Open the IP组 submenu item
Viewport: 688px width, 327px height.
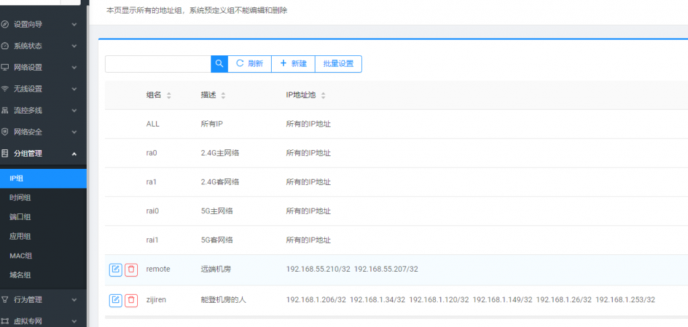pos(43,178)
